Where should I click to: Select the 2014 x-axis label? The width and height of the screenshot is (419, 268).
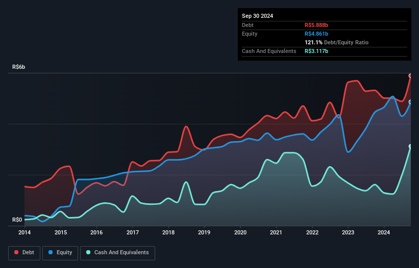tap(24, 233)
